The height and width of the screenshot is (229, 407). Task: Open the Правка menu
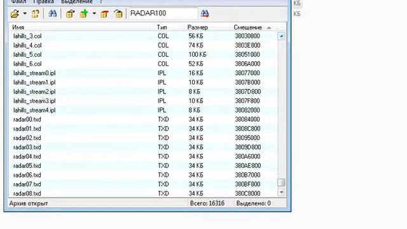[43, 2]
